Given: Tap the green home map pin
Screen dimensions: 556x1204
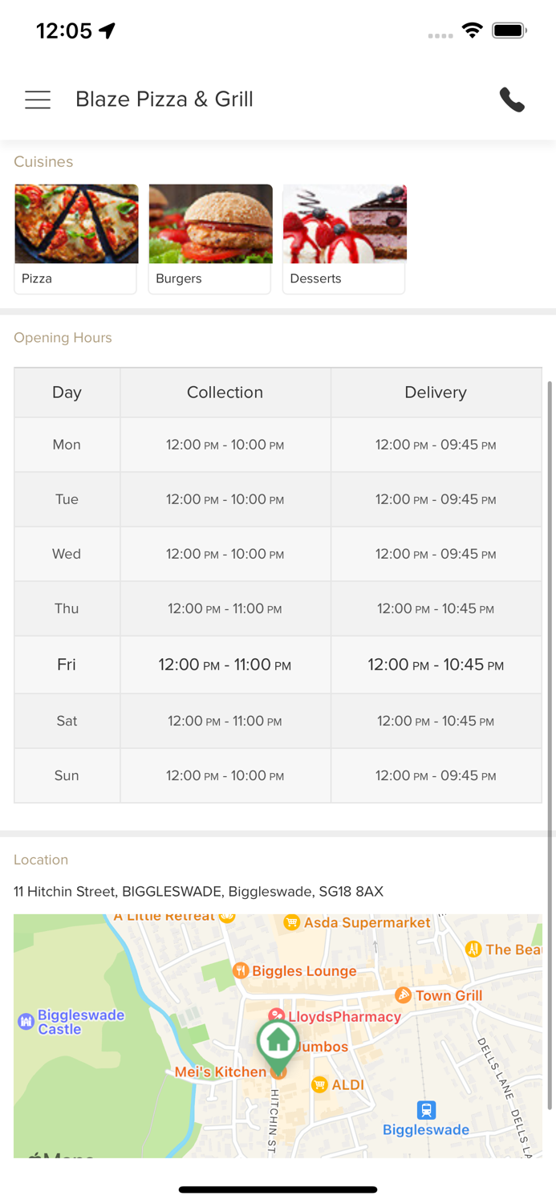Looking at the screenshot, I should click(278, 1041).
